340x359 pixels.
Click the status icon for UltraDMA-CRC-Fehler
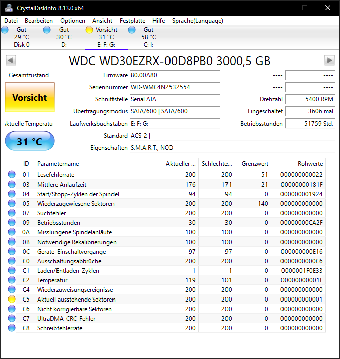tap(12, 319)
